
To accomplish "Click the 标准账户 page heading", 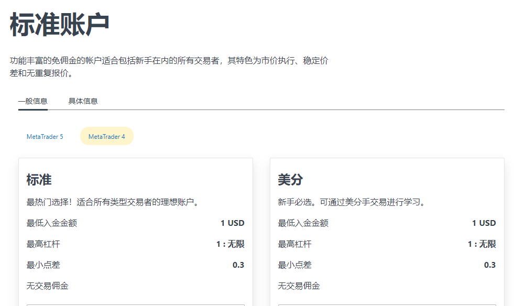I will pos(59,25).
